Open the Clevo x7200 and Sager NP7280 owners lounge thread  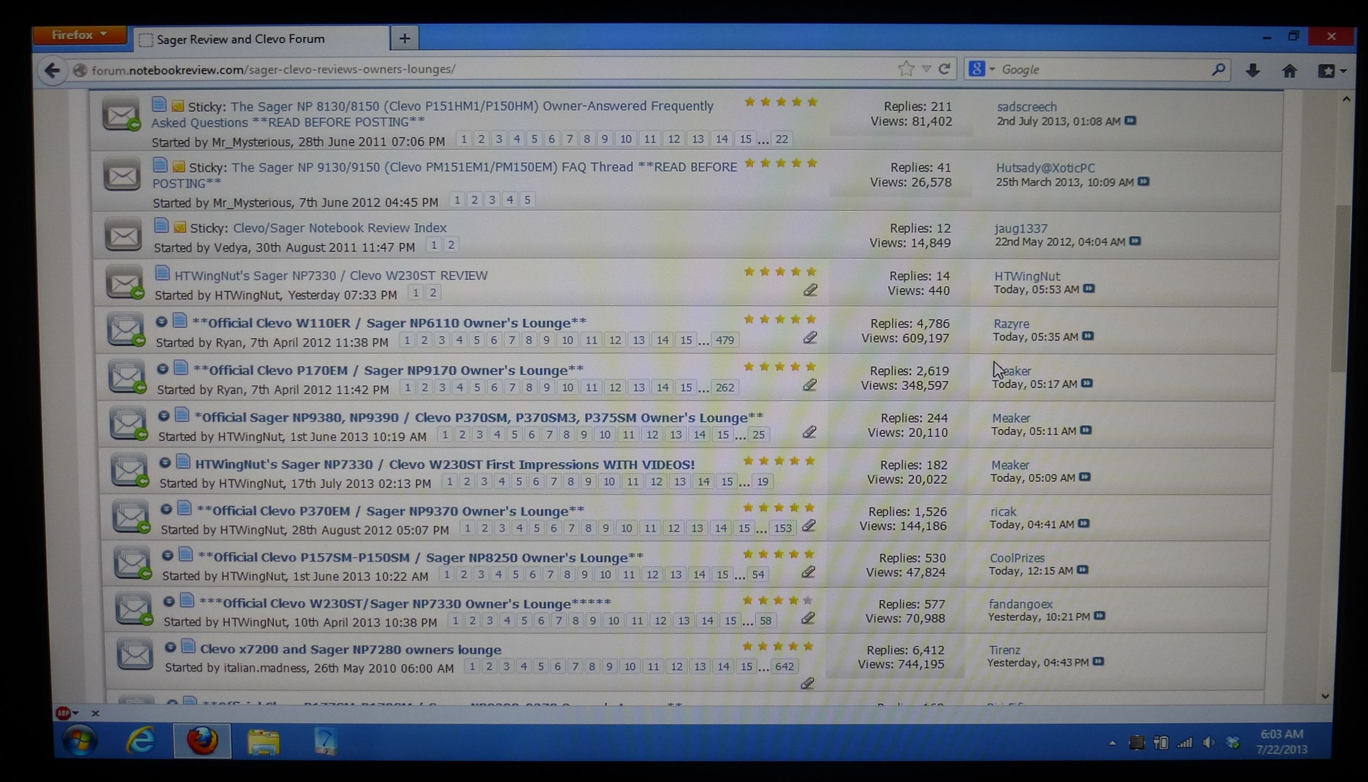(350, 650)
